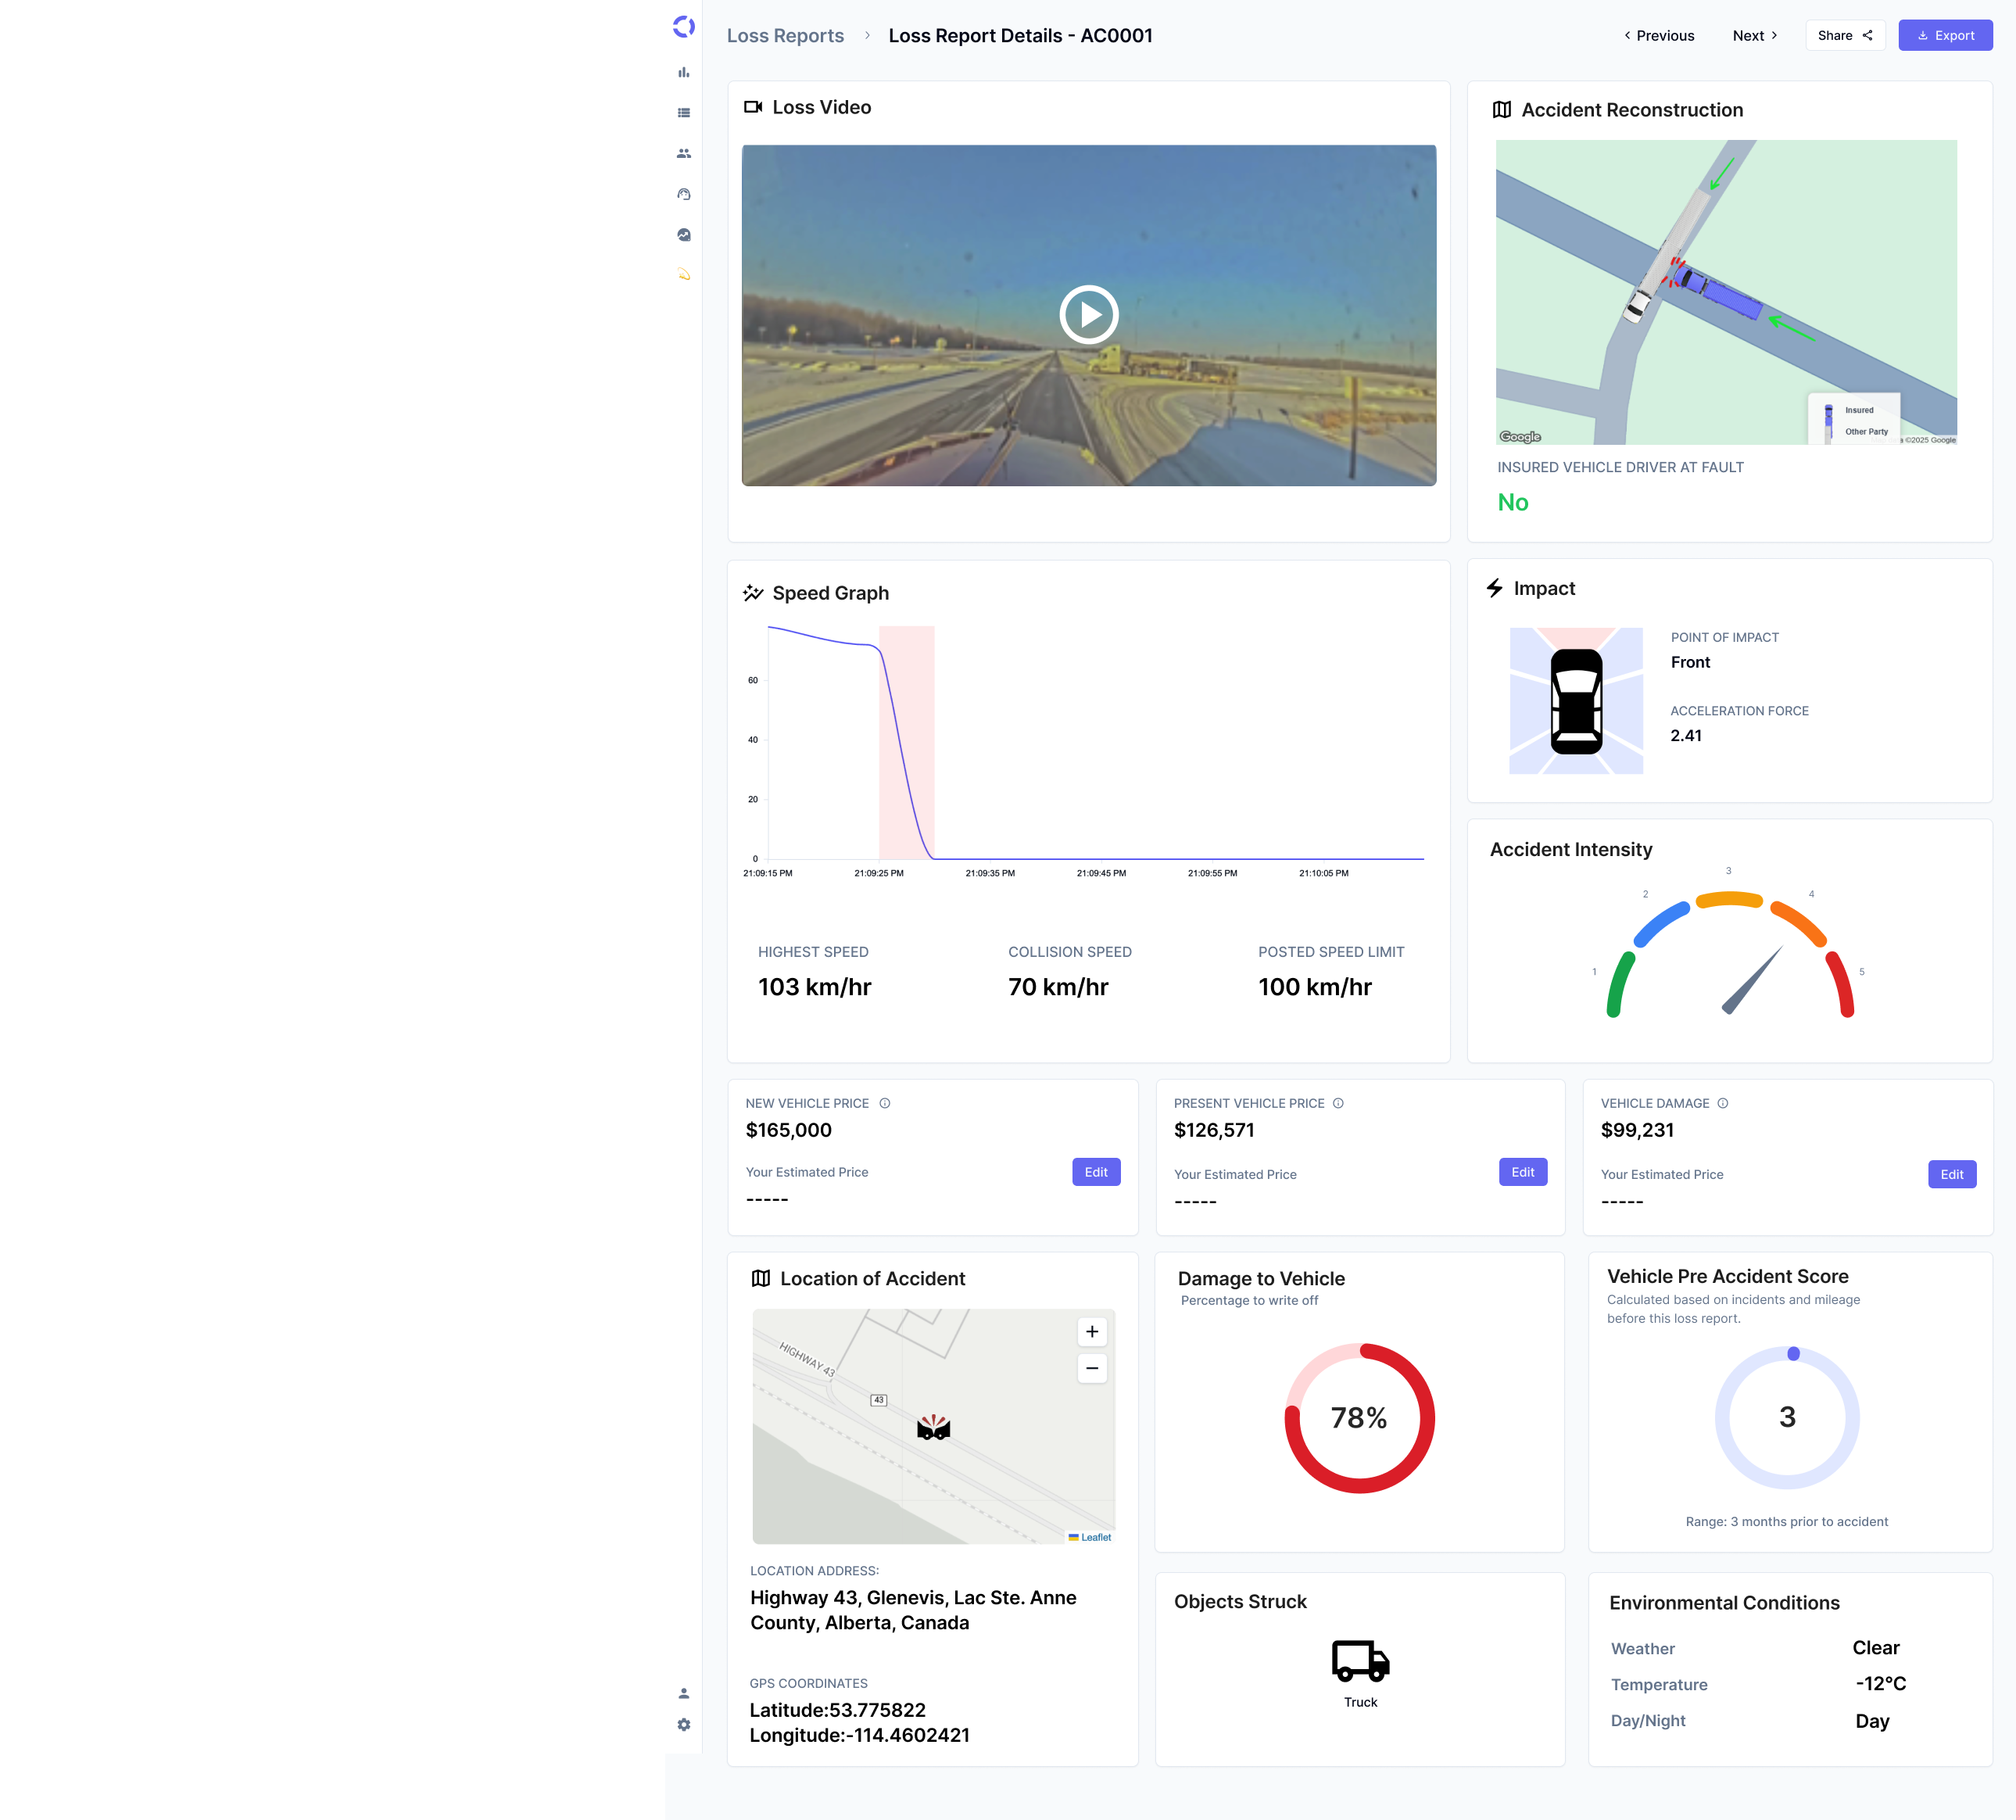This screenshot has height=1820, width=2016.
Task: Edit the New Vehicle Price estimate
Action: 1096,1172
